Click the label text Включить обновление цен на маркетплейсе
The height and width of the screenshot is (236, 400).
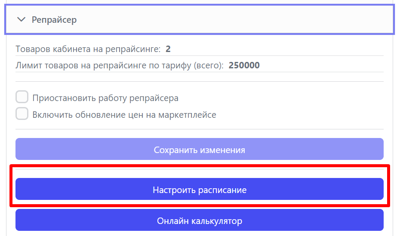[124, 115]
